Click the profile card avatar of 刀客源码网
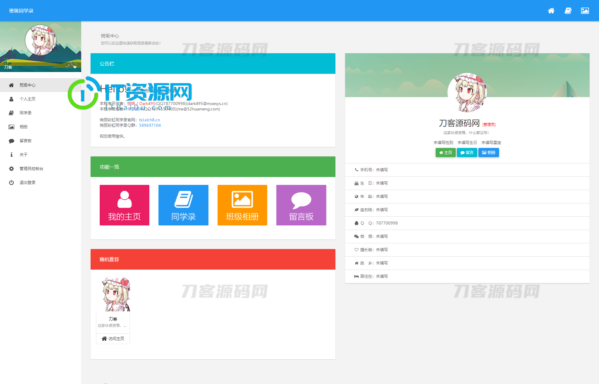The height and width of the screenshot is (384, 599). click(x=467, y=93)
